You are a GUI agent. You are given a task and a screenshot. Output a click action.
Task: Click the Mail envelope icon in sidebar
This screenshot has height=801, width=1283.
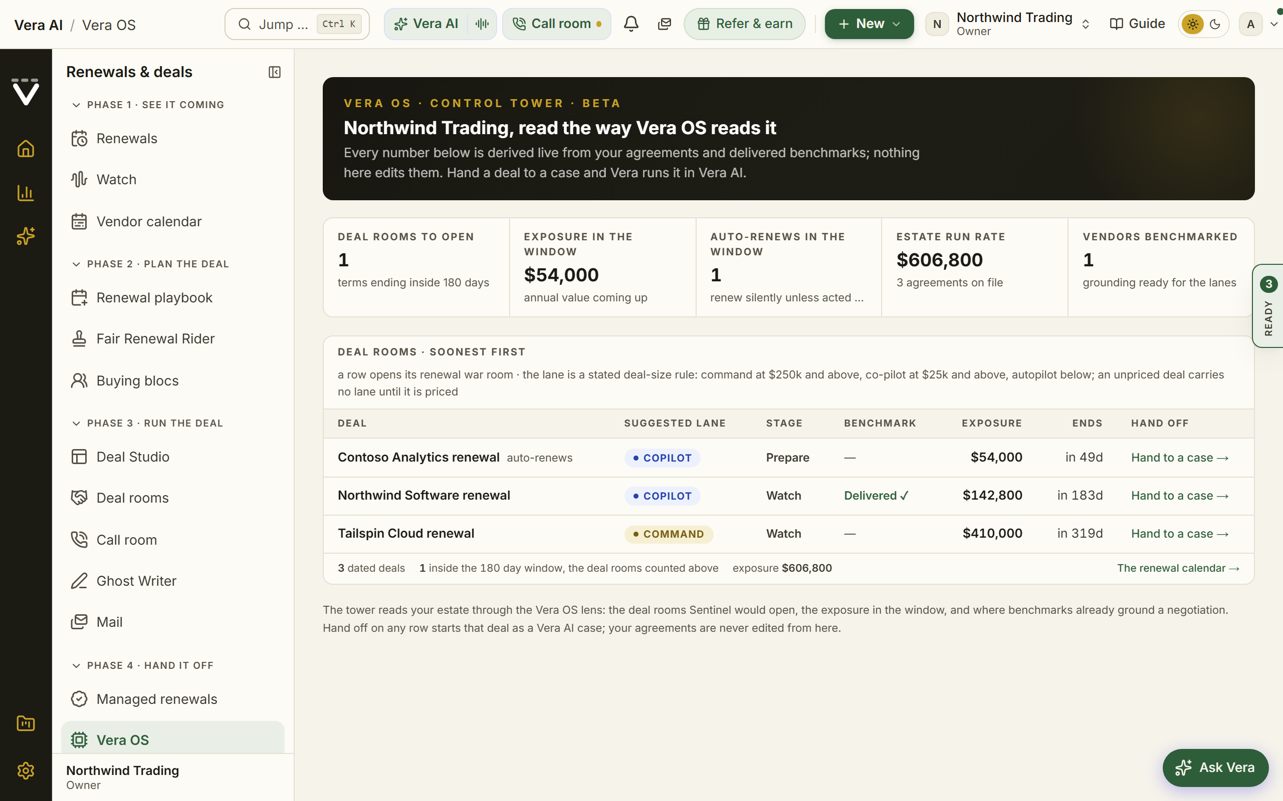pyautogui.click(x=79, y=622)
